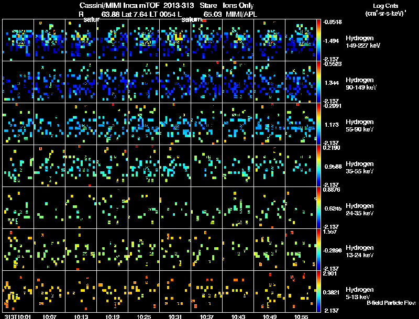Open the 5-13 keV panel at 313T10:01
This screenshot has height=319, width=419.
[x=18, y=291]
